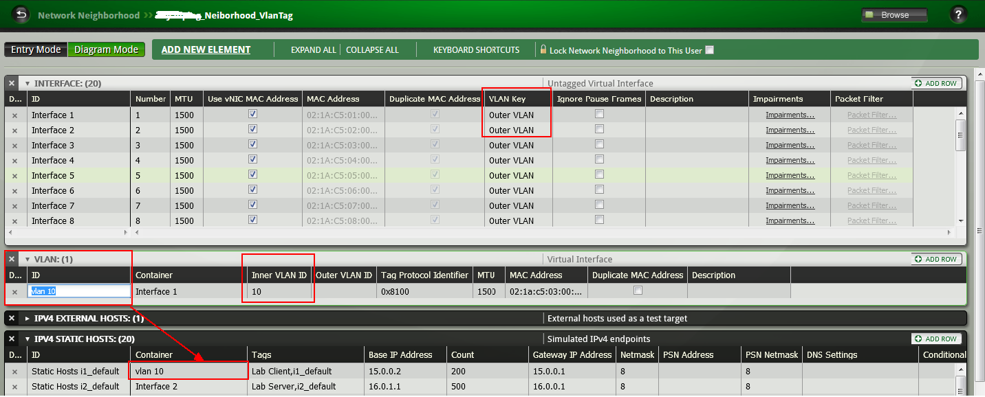Click the padlock icon near Lock Network Neighborhood
985x397 pixels.
pyautogui.click(x=543, y=49)
